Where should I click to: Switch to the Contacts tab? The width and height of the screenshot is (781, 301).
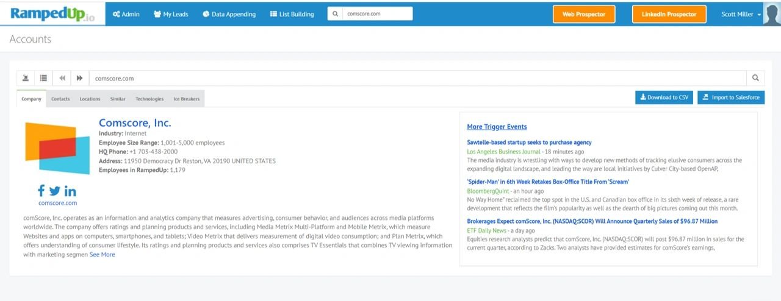tap(60, 99)
